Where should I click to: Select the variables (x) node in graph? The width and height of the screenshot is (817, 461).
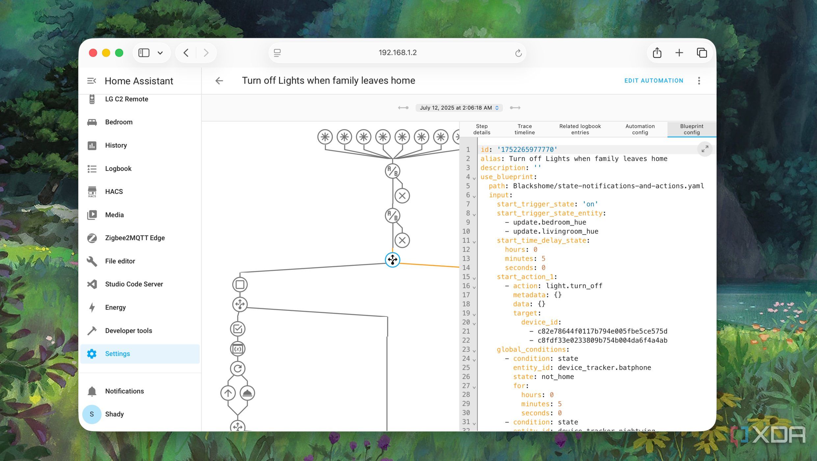tap(238, 349)
